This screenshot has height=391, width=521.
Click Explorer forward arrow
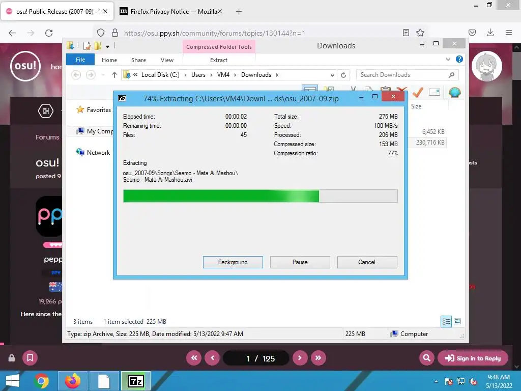pyautogui.click(x=91, y=75)
